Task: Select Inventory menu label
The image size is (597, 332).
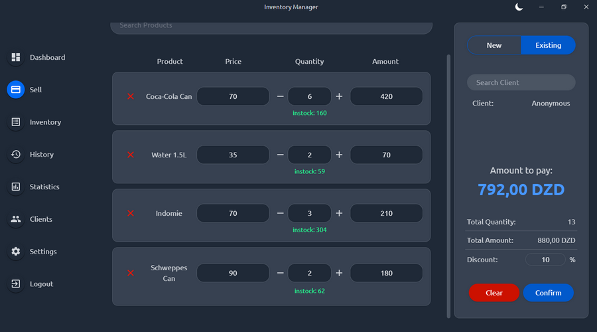Action: click(x=45, y=122)
